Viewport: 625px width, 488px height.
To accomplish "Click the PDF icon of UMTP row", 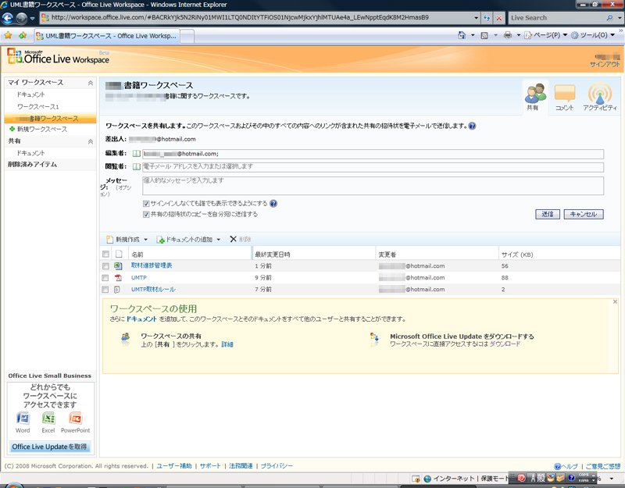I will pyautogui.click(x=118, y=278).
